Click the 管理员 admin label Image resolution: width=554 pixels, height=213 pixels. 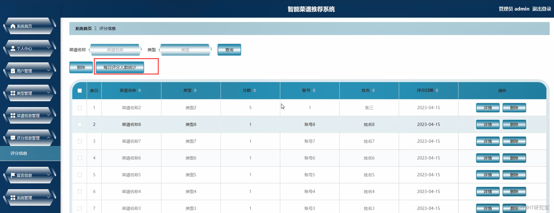tap(514, 9)
